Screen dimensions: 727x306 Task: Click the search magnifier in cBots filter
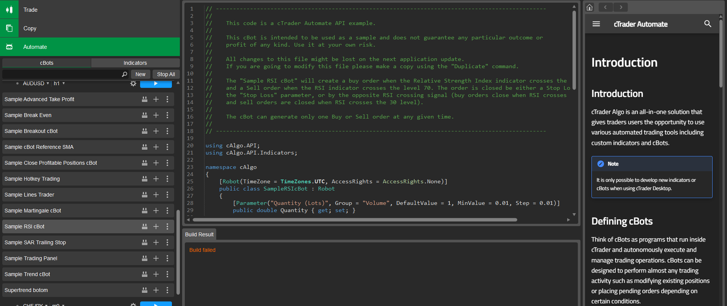pyautogui.click(x=124, y=74)
